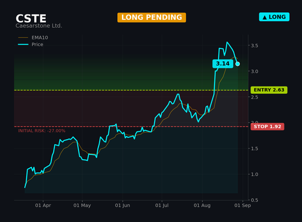Image resolution: width=302 pixels, height=222 pixels.
Task: Click the ENTRY 2.63 label
Action: coord(269,90)
